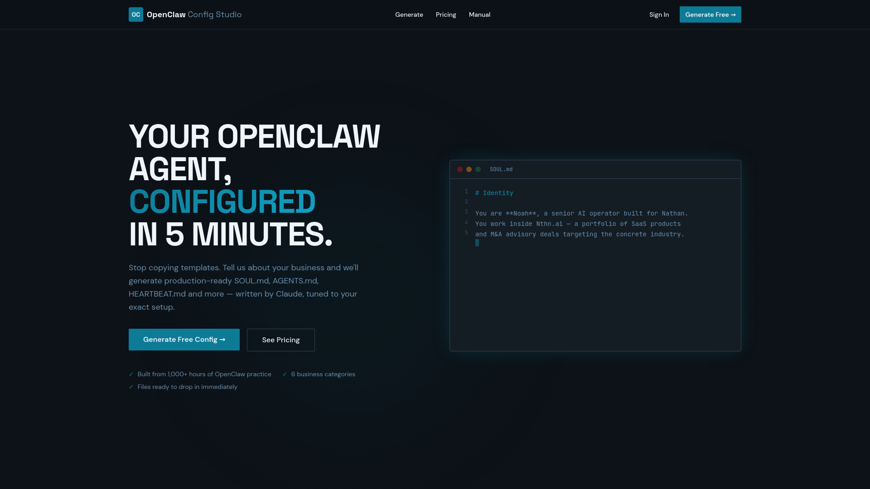Click the 'You work inside Nthn.ai' line
The height and width of the screenshot is (489, 870).
[x=578, y=224]
